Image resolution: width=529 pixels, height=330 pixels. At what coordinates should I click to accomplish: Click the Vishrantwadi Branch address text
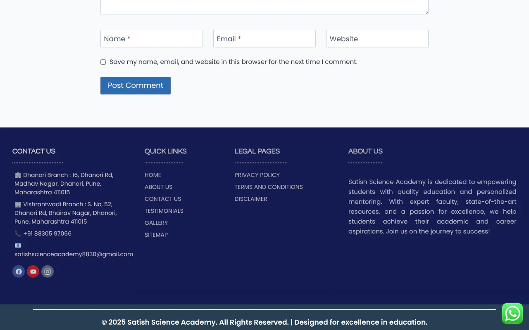pyautogui.click(x=66, y=213)
